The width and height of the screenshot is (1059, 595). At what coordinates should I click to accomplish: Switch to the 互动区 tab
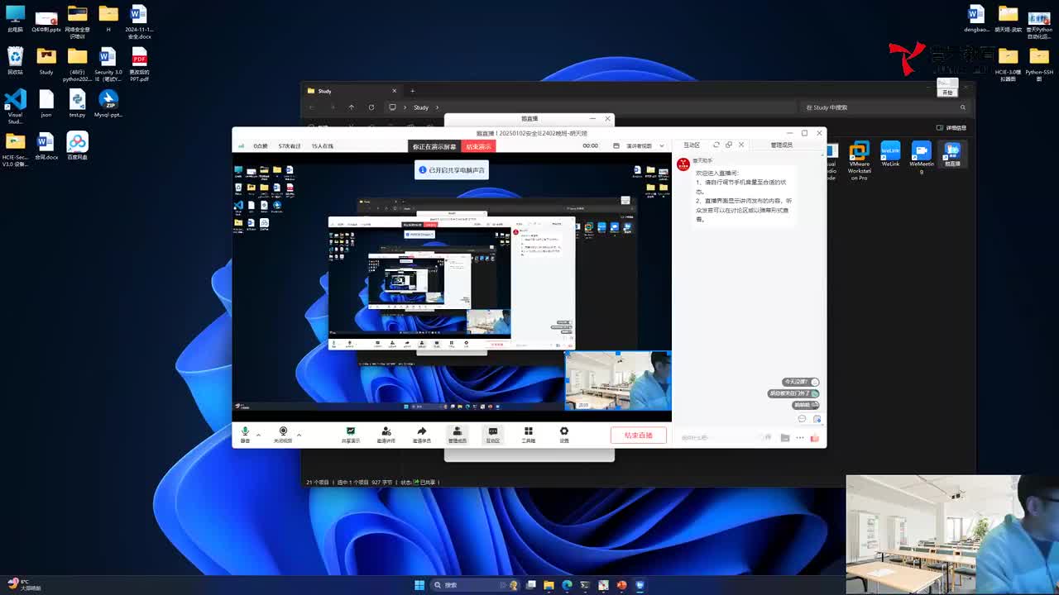[692, 145]
